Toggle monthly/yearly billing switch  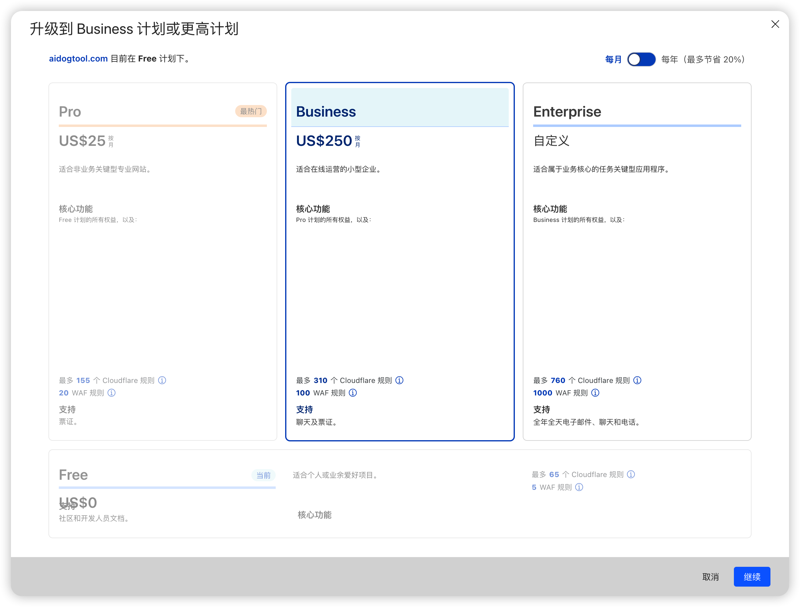641,59
